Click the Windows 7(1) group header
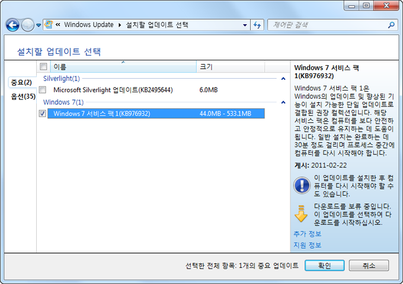 (63, 102)
